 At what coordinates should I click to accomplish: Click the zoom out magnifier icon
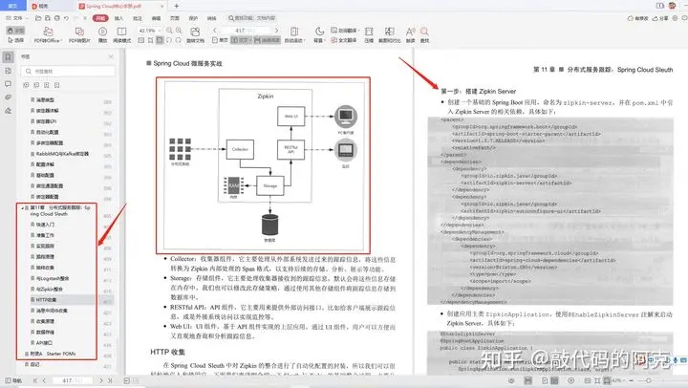pos(169,31)
